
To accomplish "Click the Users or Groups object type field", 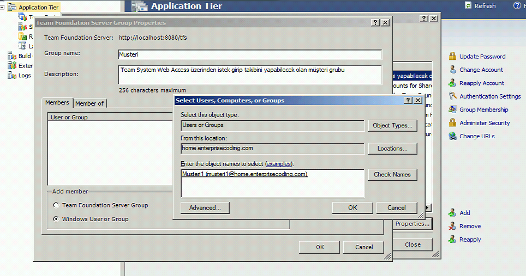I will [272, 125].
